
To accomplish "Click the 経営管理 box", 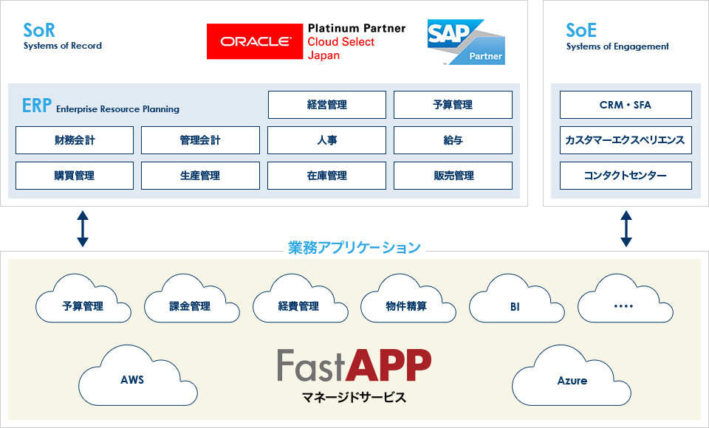I will [x=327, y=105].
